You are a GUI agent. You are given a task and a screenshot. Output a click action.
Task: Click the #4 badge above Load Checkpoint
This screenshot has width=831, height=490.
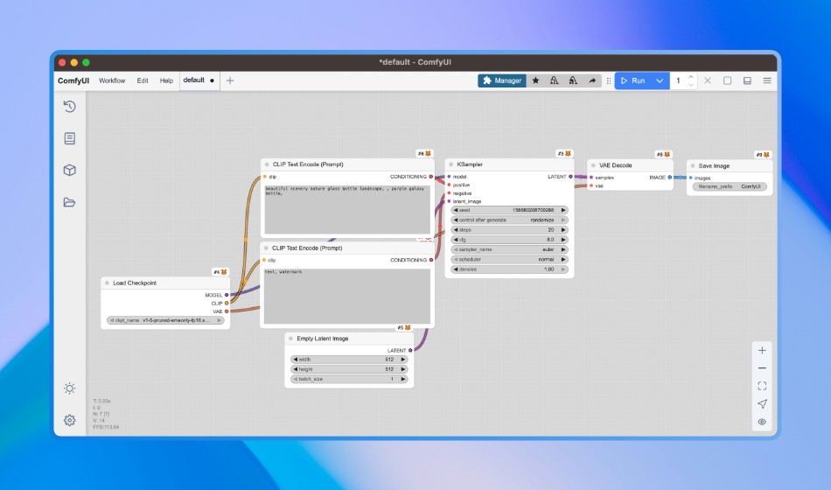click(220, 271)
